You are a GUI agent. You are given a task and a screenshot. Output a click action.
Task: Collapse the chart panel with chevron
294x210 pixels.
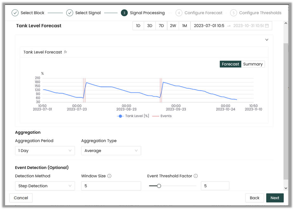[267, 40]
